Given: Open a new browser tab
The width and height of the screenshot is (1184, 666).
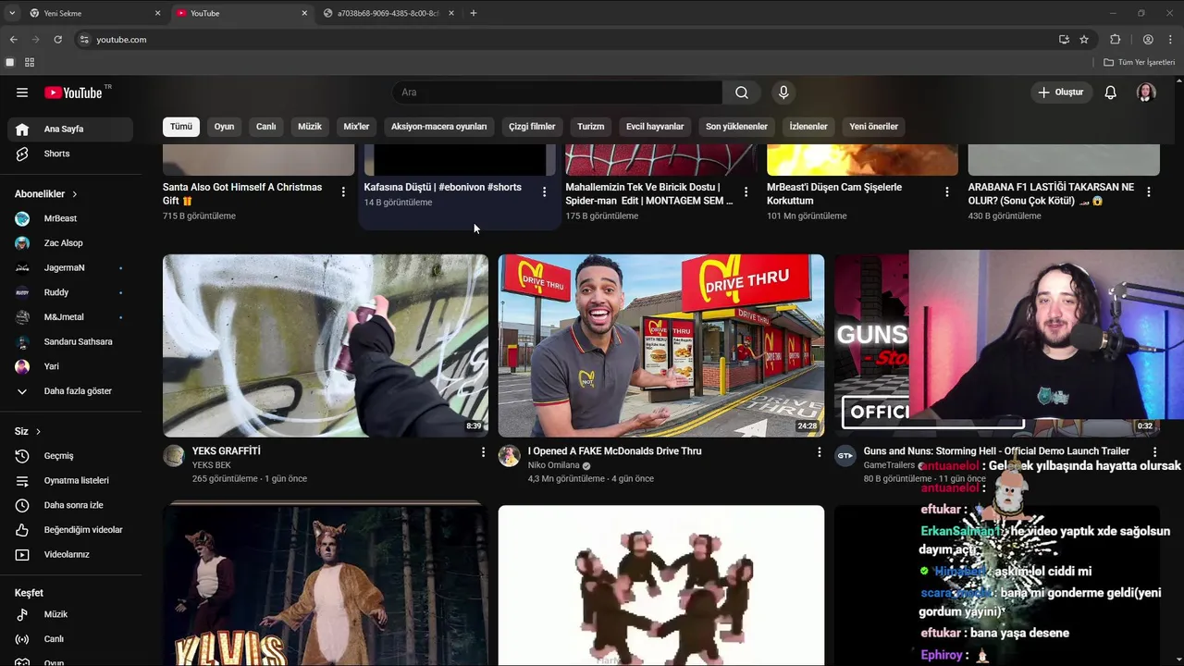Looking at the screenshot, I should (474, 13).
